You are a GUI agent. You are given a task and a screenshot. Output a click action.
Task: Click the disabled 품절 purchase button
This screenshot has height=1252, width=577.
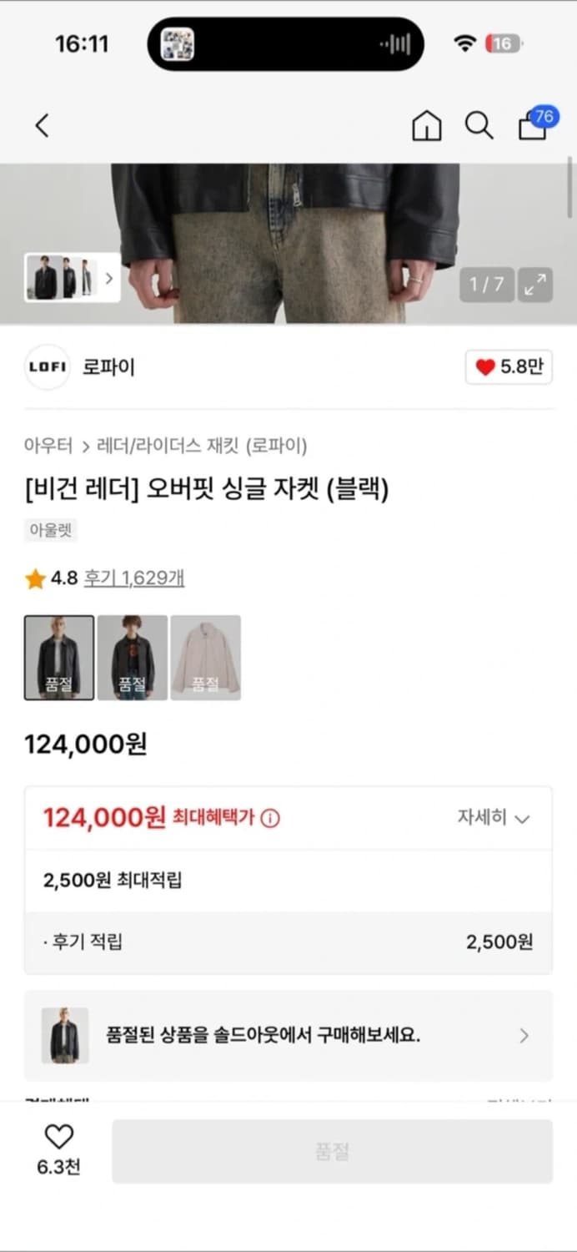[x=334, y=1151]
